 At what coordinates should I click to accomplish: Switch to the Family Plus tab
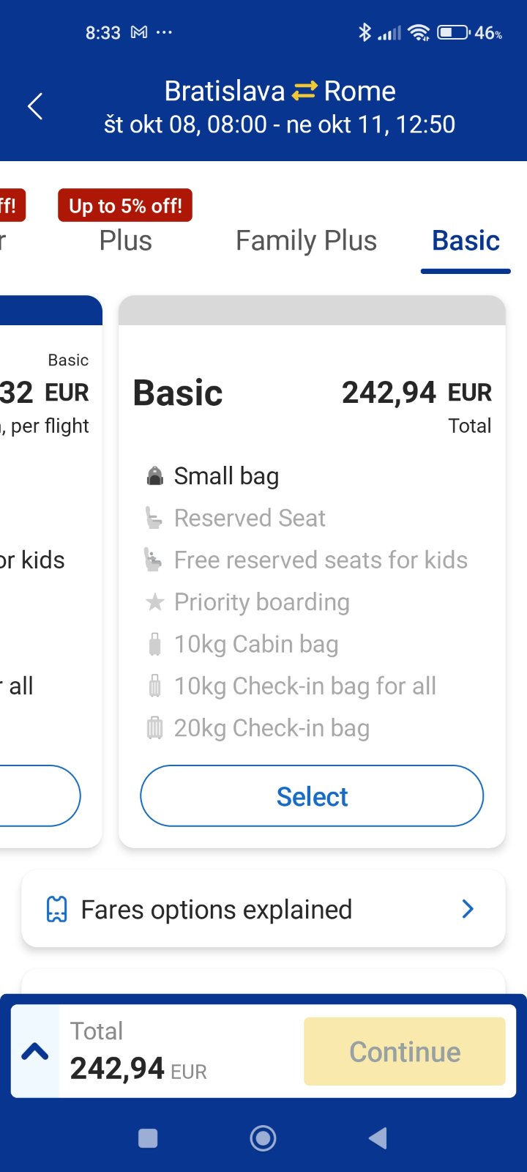306,240
